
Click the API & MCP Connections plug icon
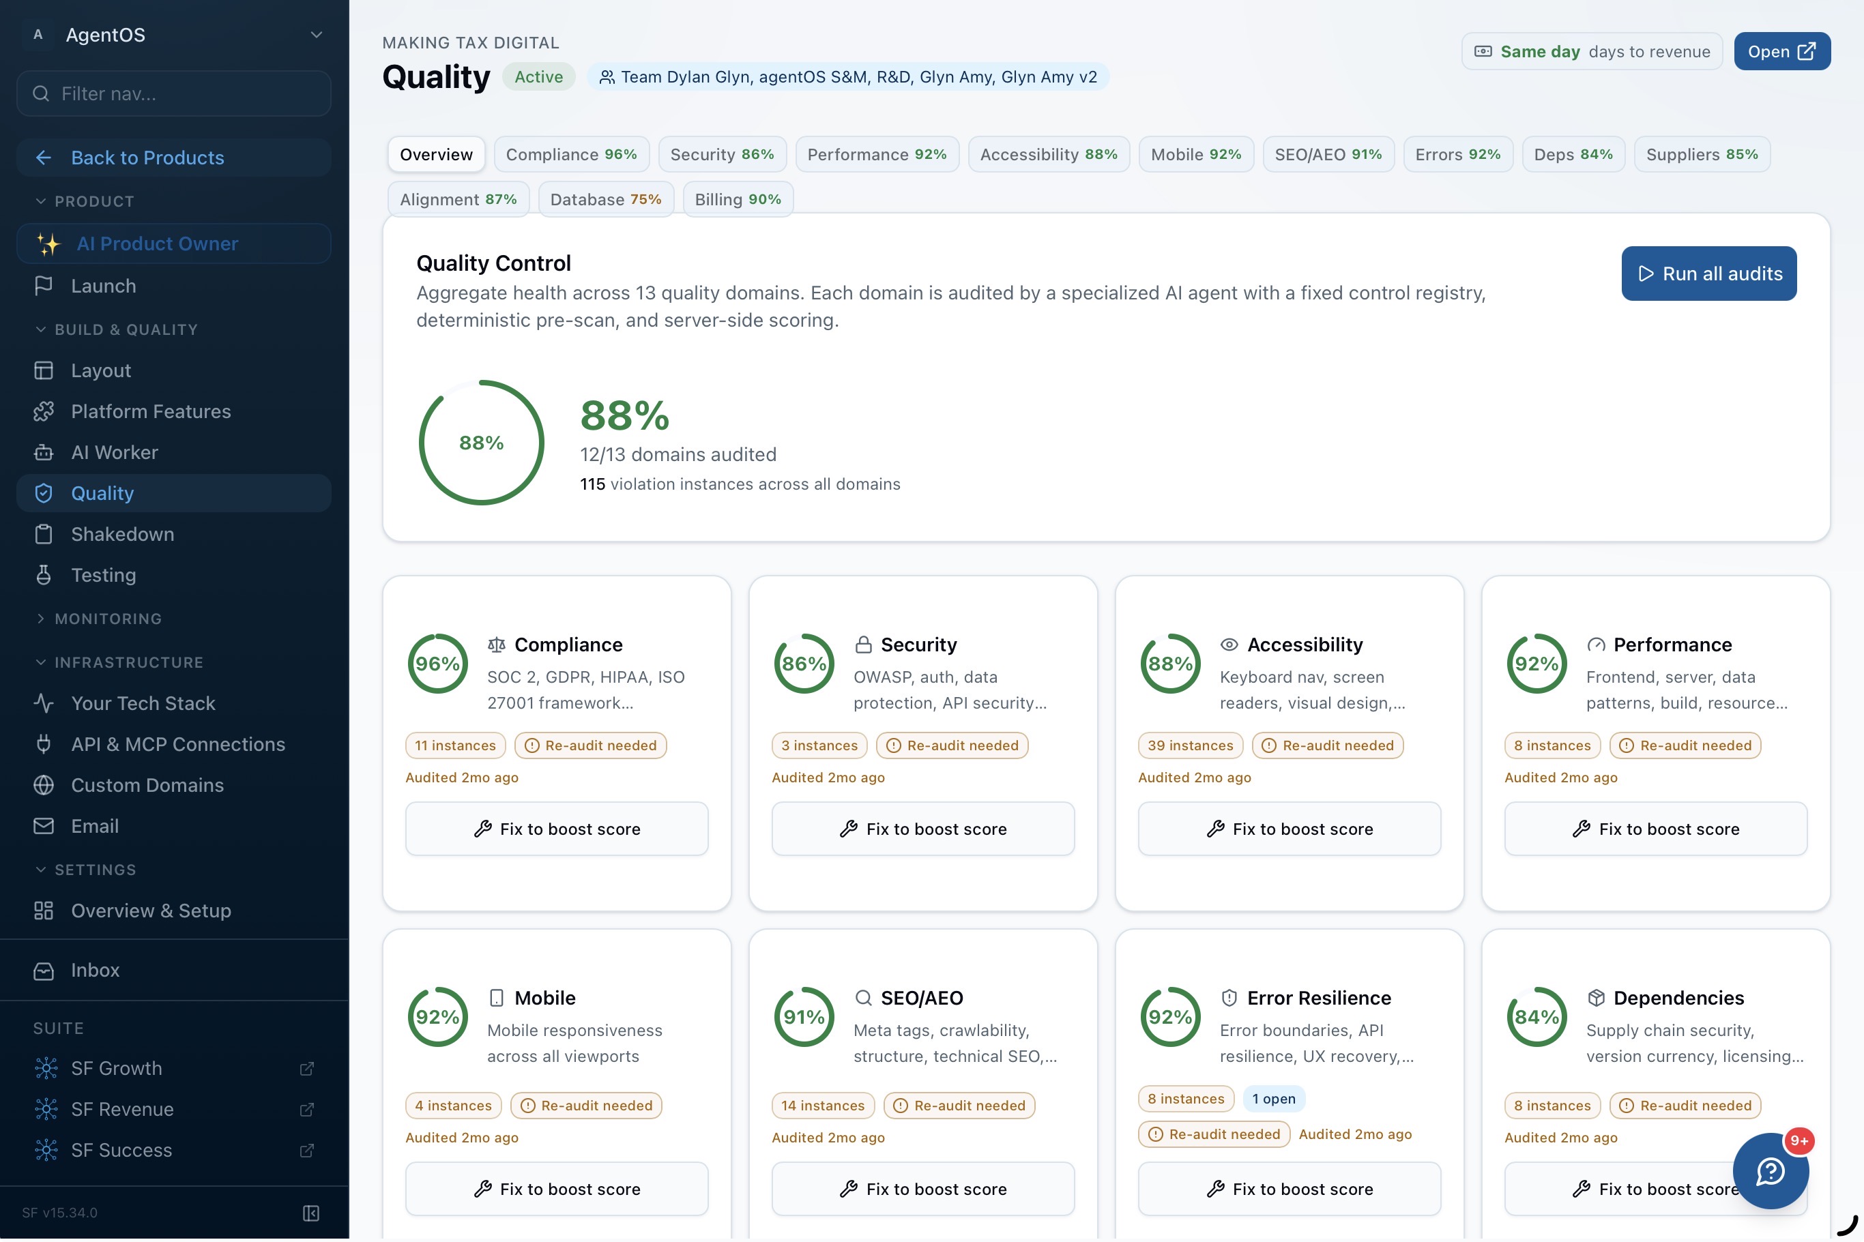44,744
